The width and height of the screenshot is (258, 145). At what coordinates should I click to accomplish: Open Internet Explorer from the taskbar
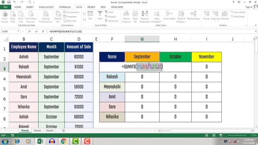point(17,141)
